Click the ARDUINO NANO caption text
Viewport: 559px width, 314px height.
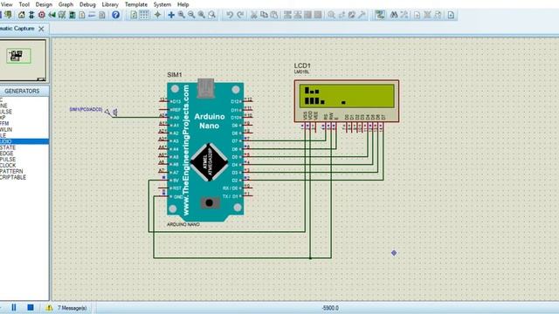(x=183, y=225)
